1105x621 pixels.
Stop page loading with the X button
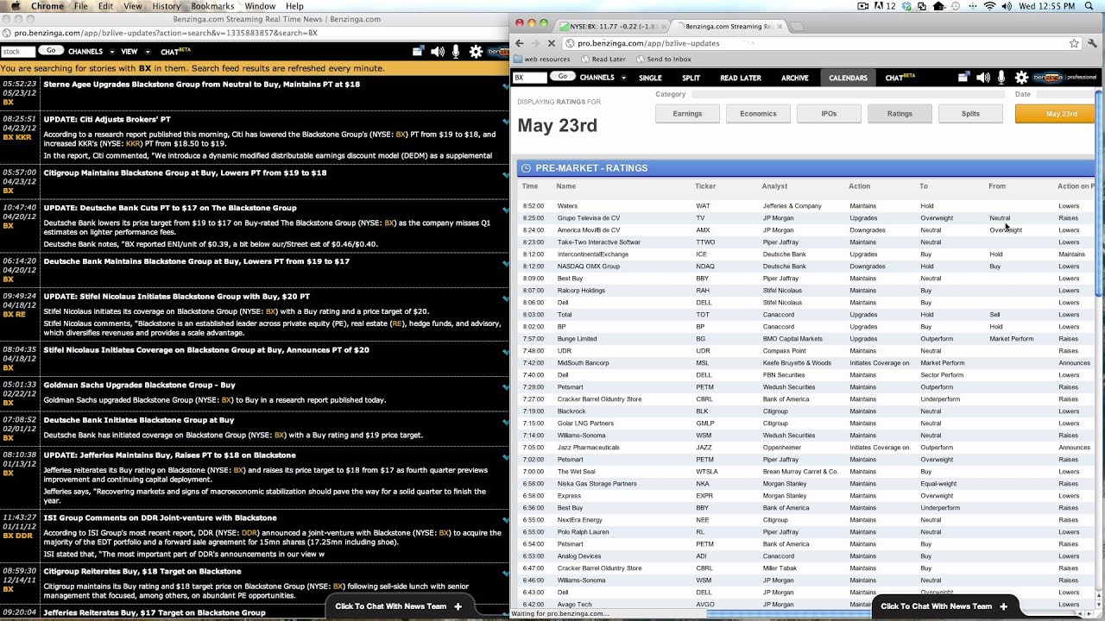[551, 43]
